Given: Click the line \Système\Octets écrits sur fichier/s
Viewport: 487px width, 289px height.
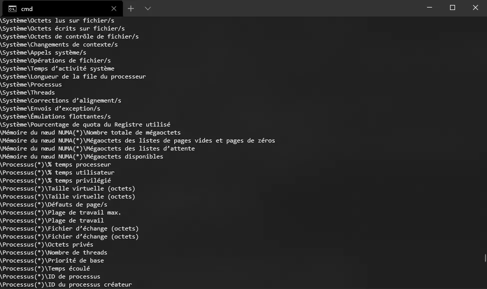Looking at the screenshot, I should 62,28.
